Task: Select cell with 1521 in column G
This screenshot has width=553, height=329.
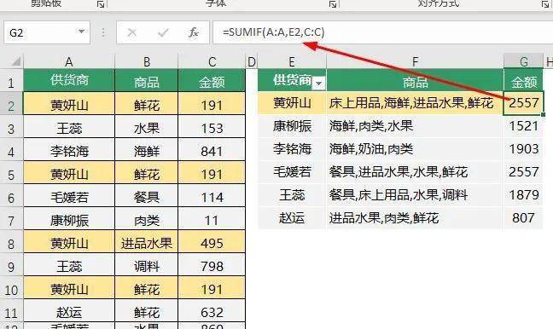Action: [x=524, y=126]
